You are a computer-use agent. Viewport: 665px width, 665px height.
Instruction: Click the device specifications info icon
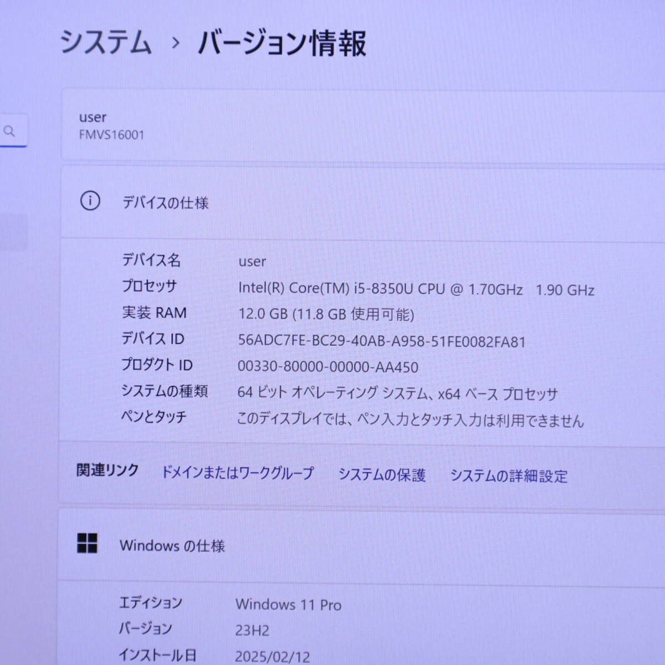click(90, 201)
